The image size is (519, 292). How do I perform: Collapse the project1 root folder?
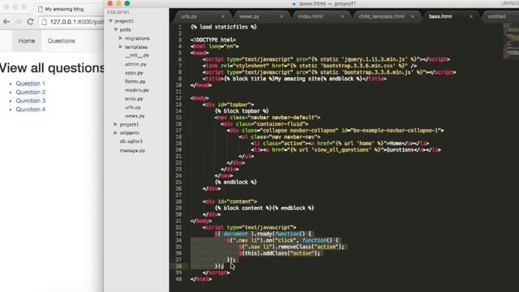click(110, 21)
